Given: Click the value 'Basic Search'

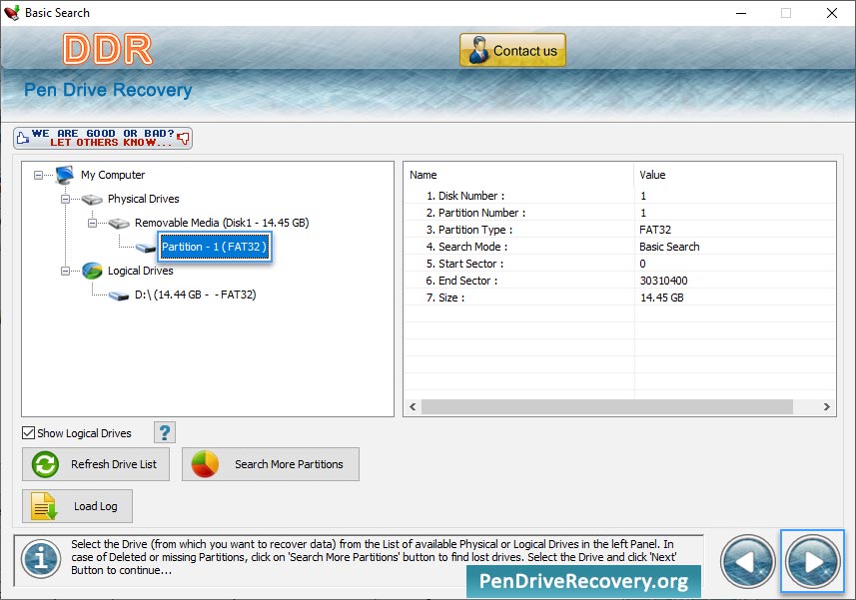Looking at the screenshot, I should pos(669,247).
